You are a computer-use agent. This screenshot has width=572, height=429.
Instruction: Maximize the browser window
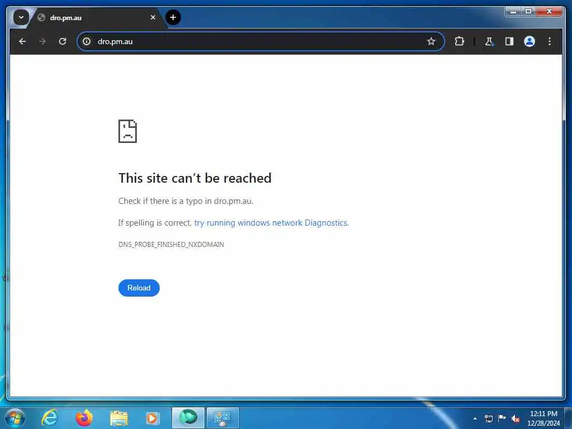tap(528, 12)
